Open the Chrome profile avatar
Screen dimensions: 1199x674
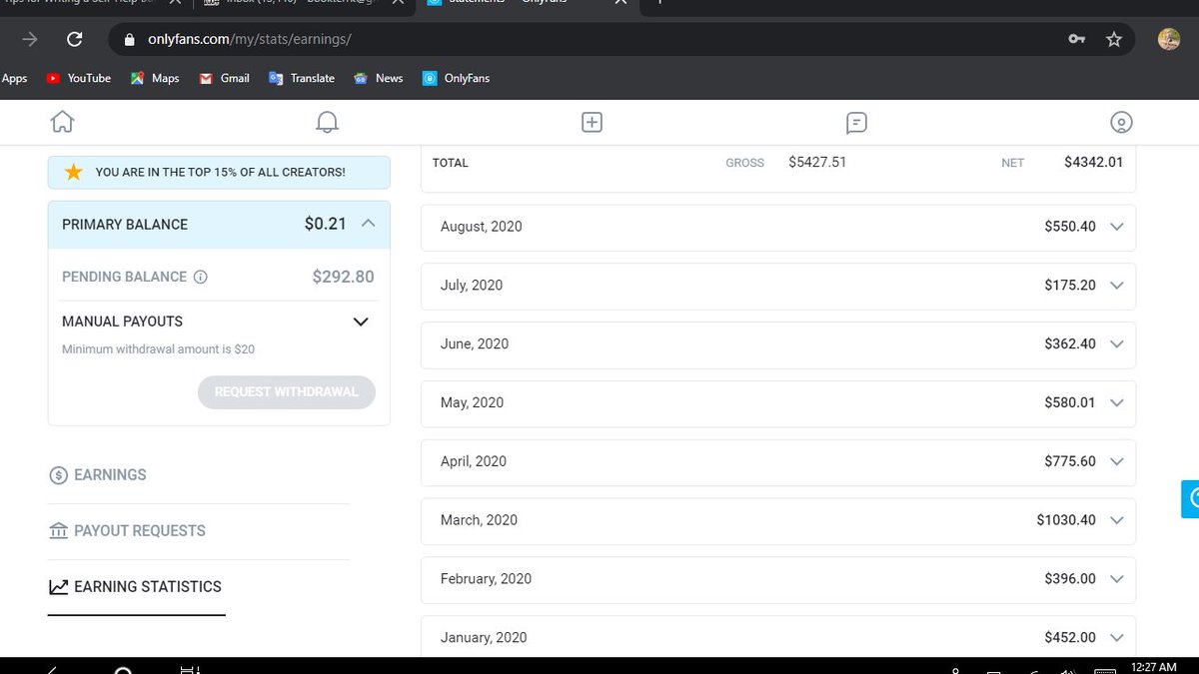1168,39
